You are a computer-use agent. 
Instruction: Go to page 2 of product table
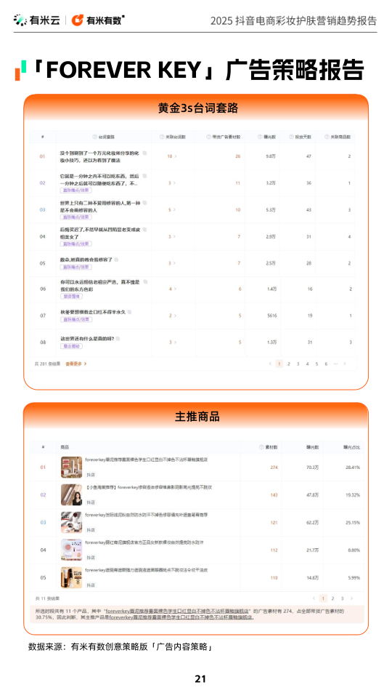point(332,598)
